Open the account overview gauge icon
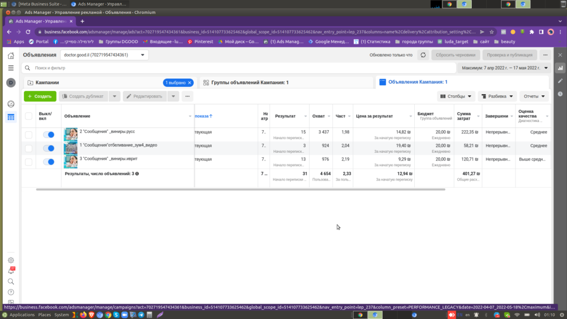 point(11,104)
